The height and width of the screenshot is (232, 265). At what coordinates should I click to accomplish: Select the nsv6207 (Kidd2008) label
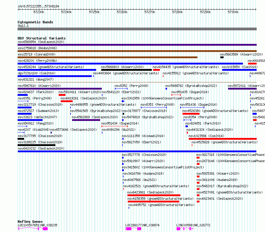34,130
